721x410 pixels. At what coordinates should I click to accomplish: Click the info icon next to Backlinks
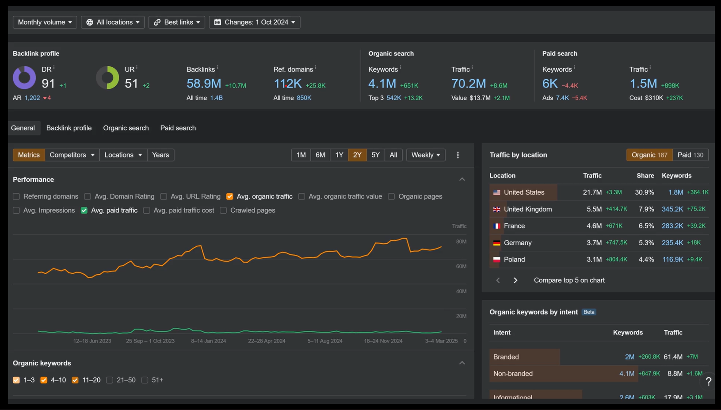click(x=217, y=68)
